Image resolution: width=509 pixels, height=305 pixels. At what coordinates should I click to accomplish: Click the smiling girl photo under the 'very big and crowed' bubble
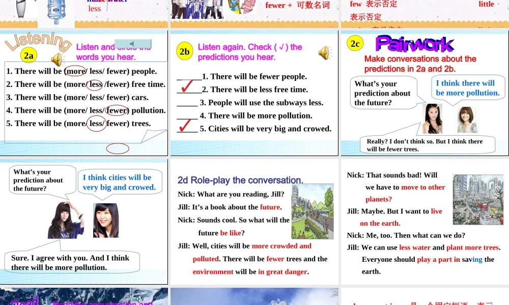[x=106, y=221]
